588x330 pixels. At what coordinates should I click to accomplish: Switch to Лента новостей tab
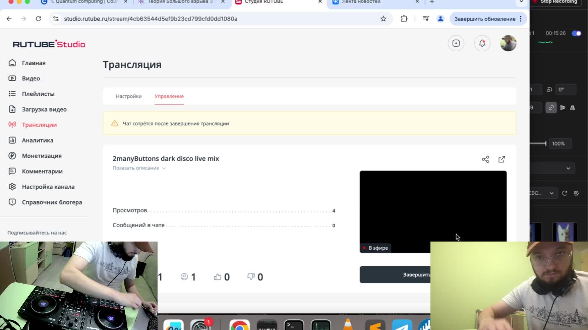pos(375,2)
